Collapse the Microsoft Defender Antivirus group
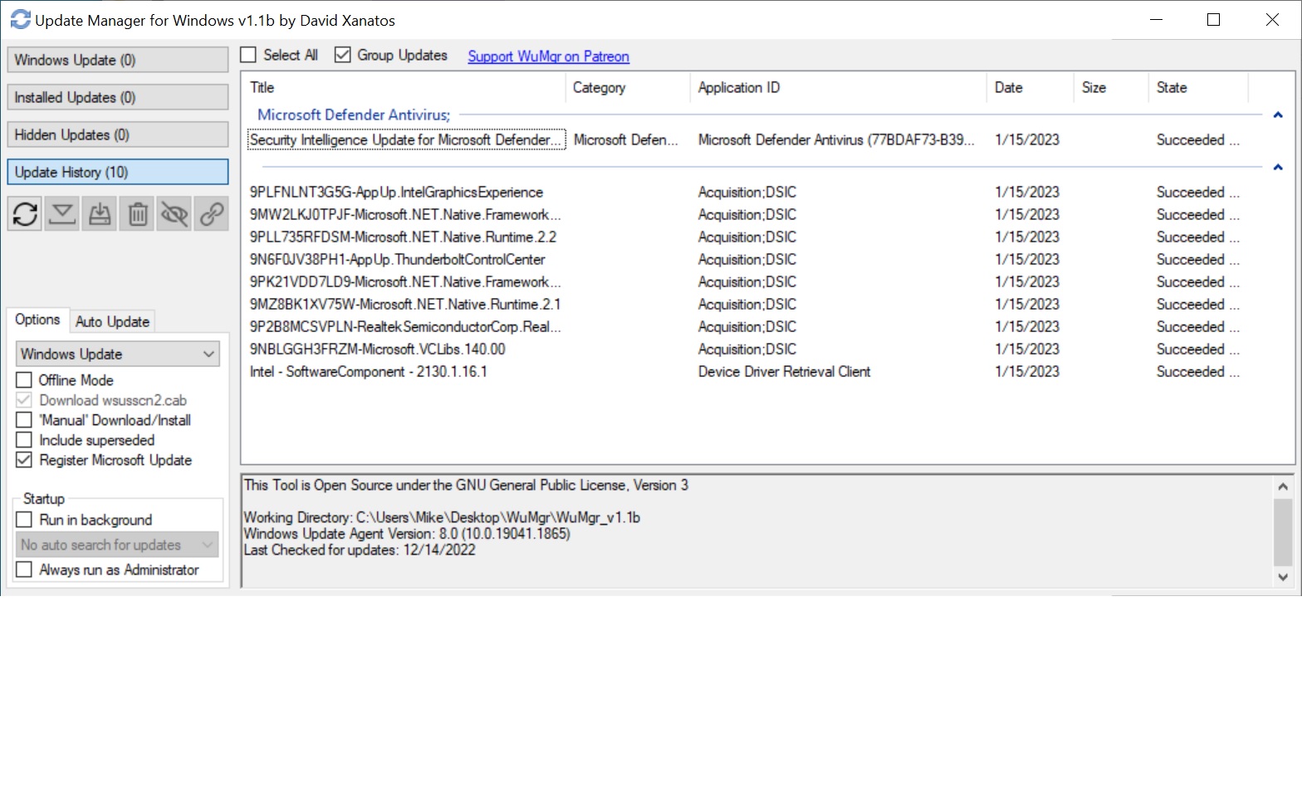 pos(1278,115)
